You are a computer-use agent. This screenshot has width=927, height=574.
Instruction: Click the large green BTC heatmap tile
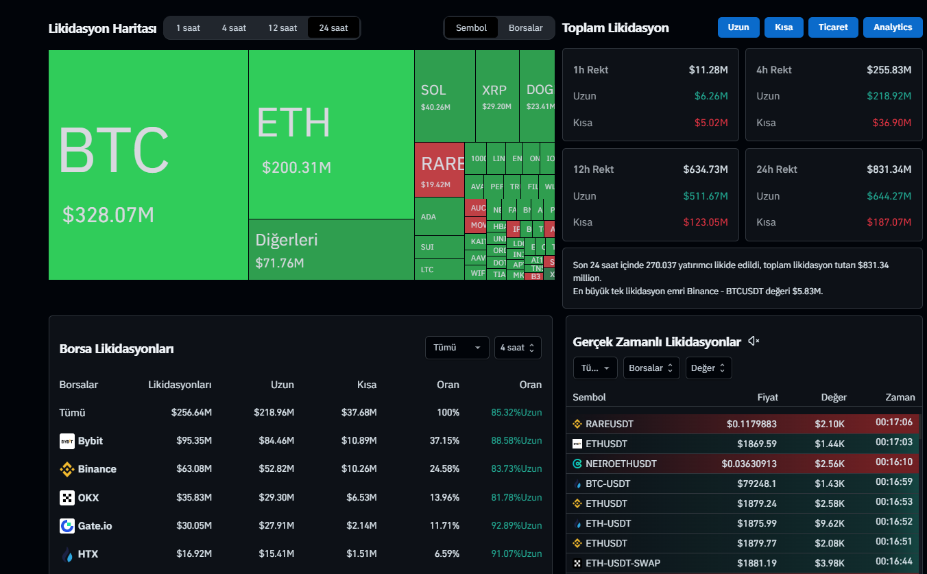pos(148,165)
